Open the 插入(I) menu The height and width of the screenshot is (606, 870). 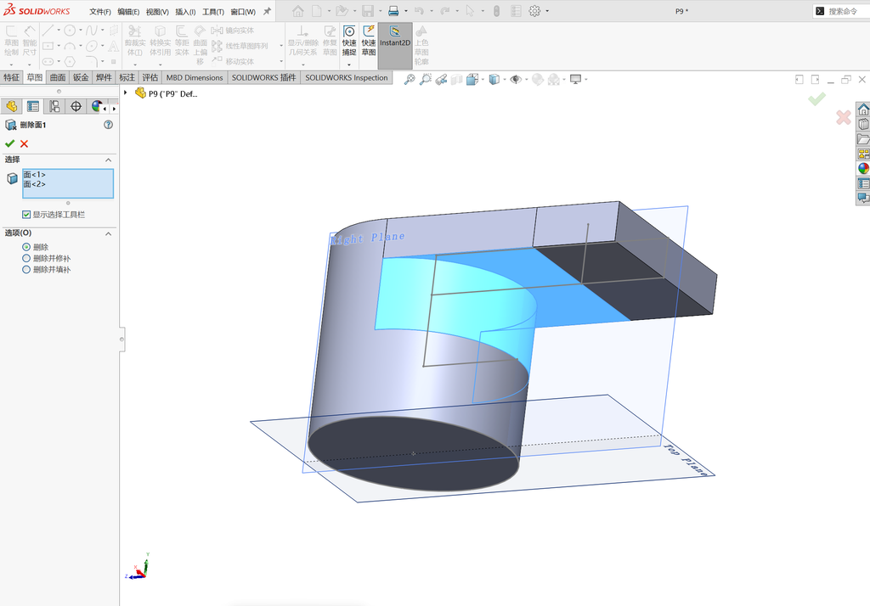[x=185, y=11]
